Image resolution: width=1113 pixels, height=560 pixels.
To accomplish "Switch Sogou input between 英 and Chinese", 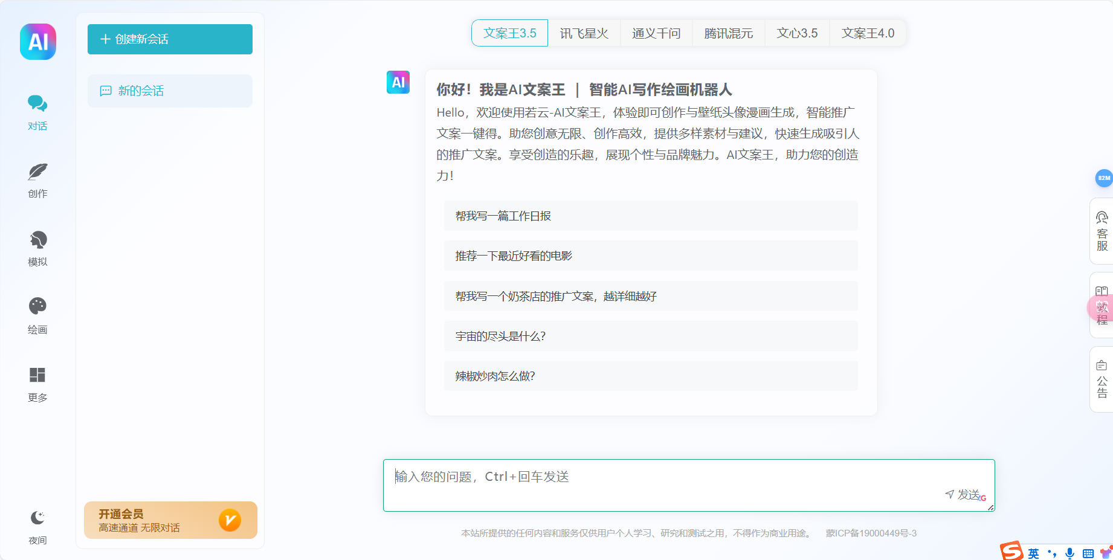I will click(1032, 552).
